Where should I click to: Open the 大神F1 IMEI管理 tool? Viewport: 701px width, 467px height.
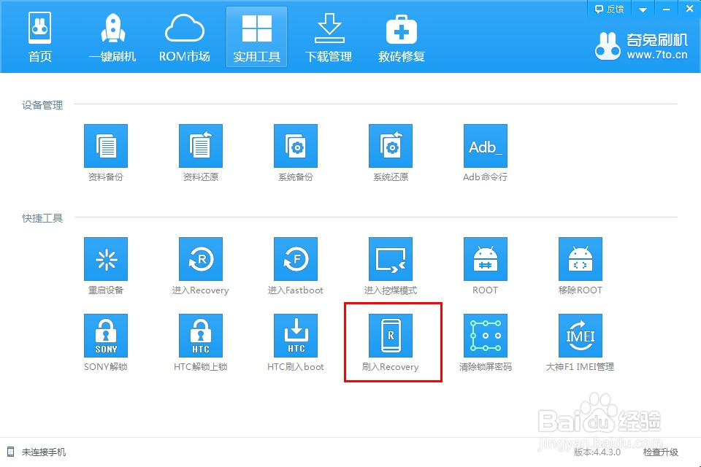pyautogui.click(x=580, y=336)
